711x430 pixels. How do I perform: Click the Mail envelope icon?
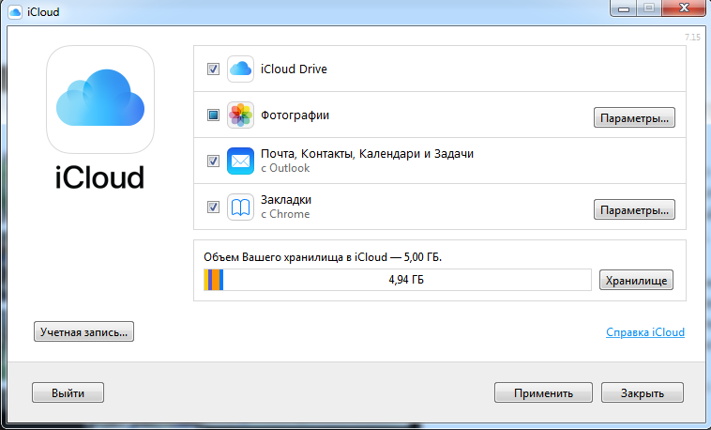tap(240, 161)
